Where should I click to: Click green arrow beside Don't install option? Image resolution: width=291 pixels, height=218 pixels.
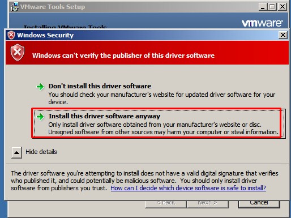coord(40,87)
